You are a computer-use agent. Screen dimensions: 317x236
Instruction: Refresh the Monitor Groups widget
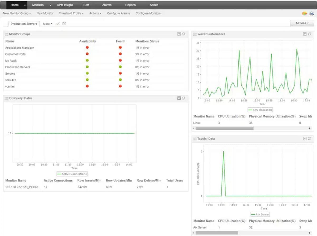click(x=184, y=34)
